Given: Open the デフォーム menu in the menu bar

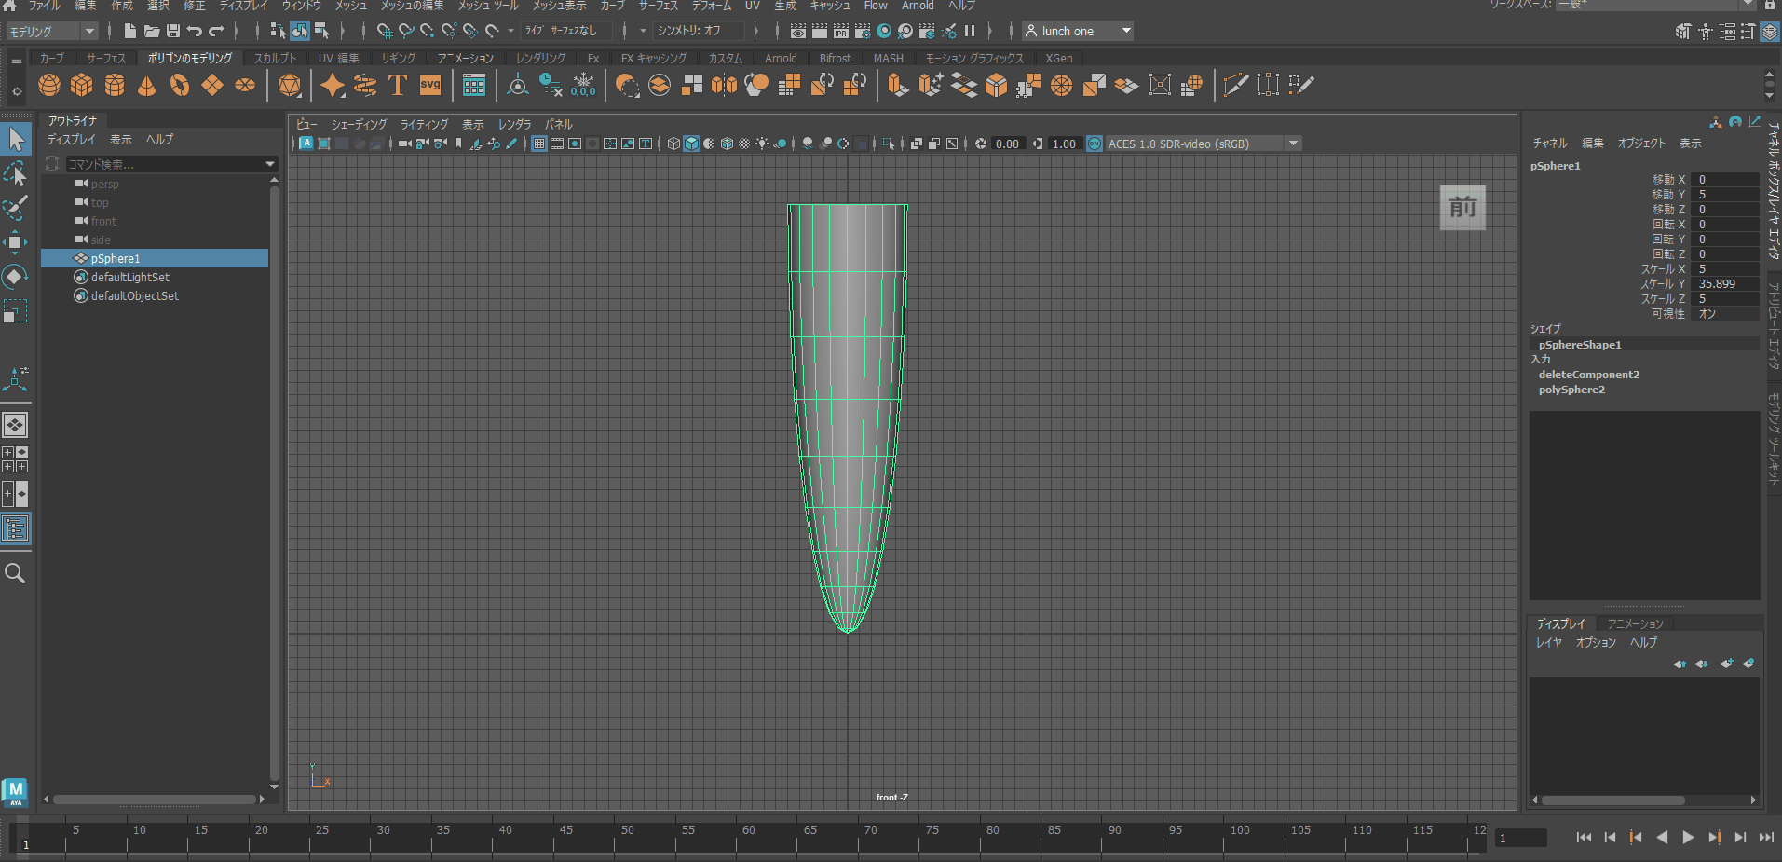Looking at the screenshot, I should tap(712, 6).
